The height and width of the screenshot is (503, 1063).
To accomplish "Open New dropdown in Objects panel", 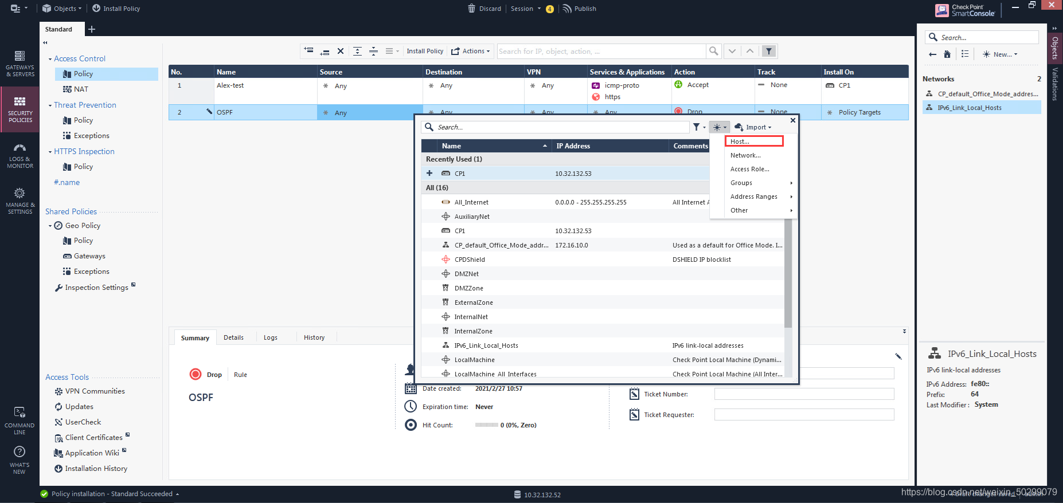I will 1001,54.
